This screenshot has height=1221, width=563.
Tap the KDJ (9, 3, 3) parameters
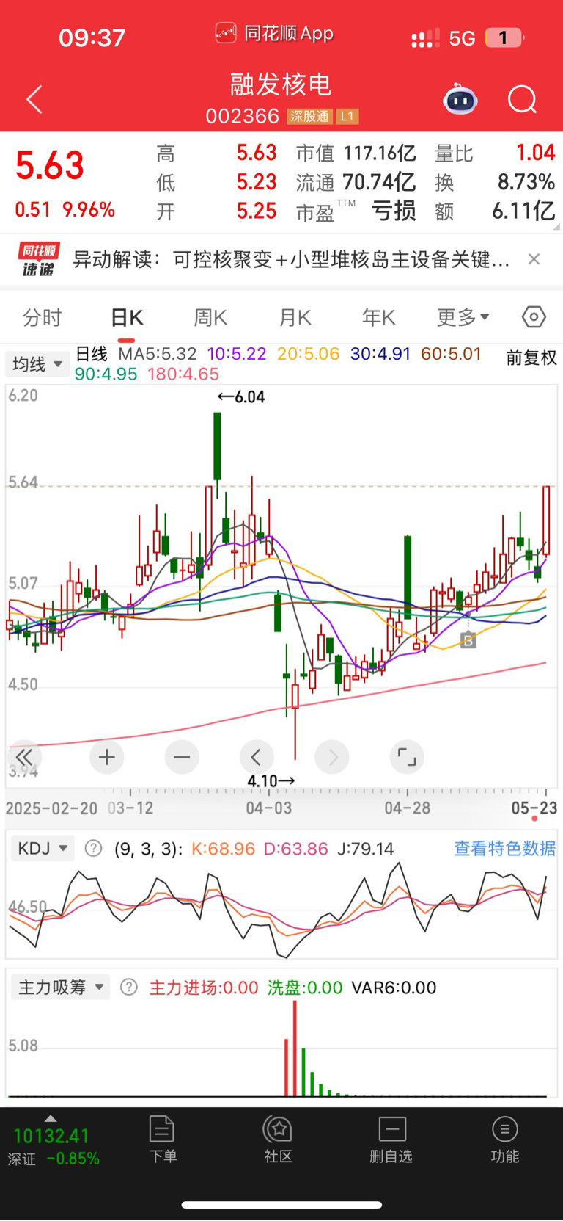click(149, 849)
